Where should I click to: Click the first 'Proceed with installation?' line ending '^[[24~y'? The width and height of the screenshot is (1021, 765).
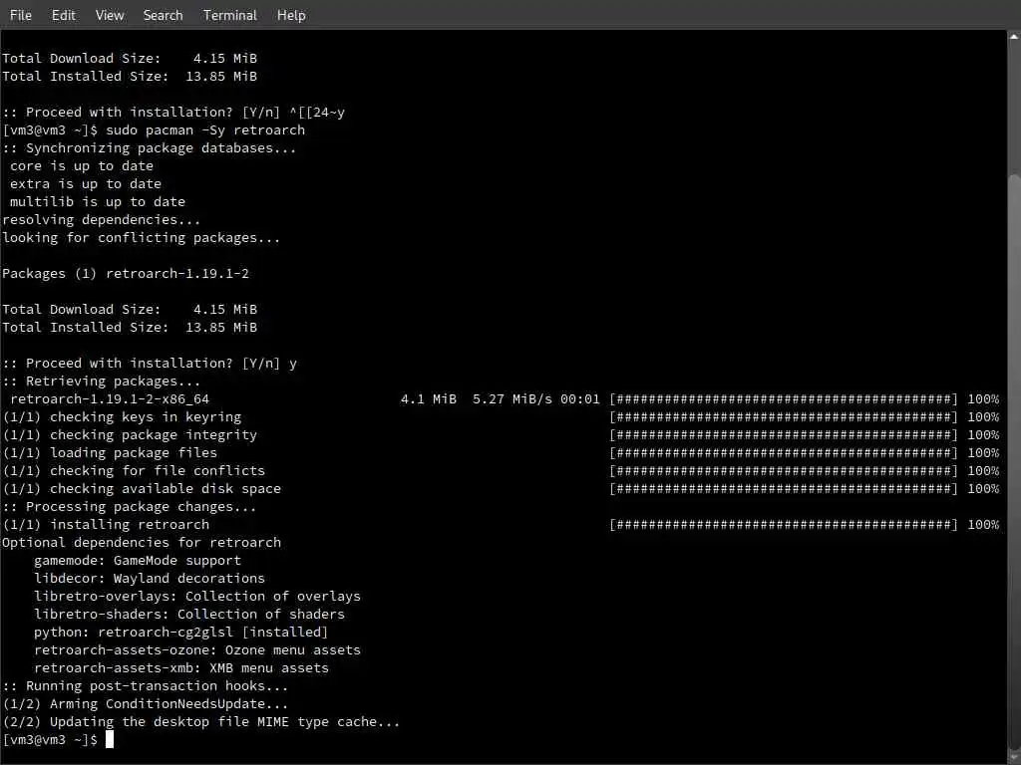pos(173,113)
